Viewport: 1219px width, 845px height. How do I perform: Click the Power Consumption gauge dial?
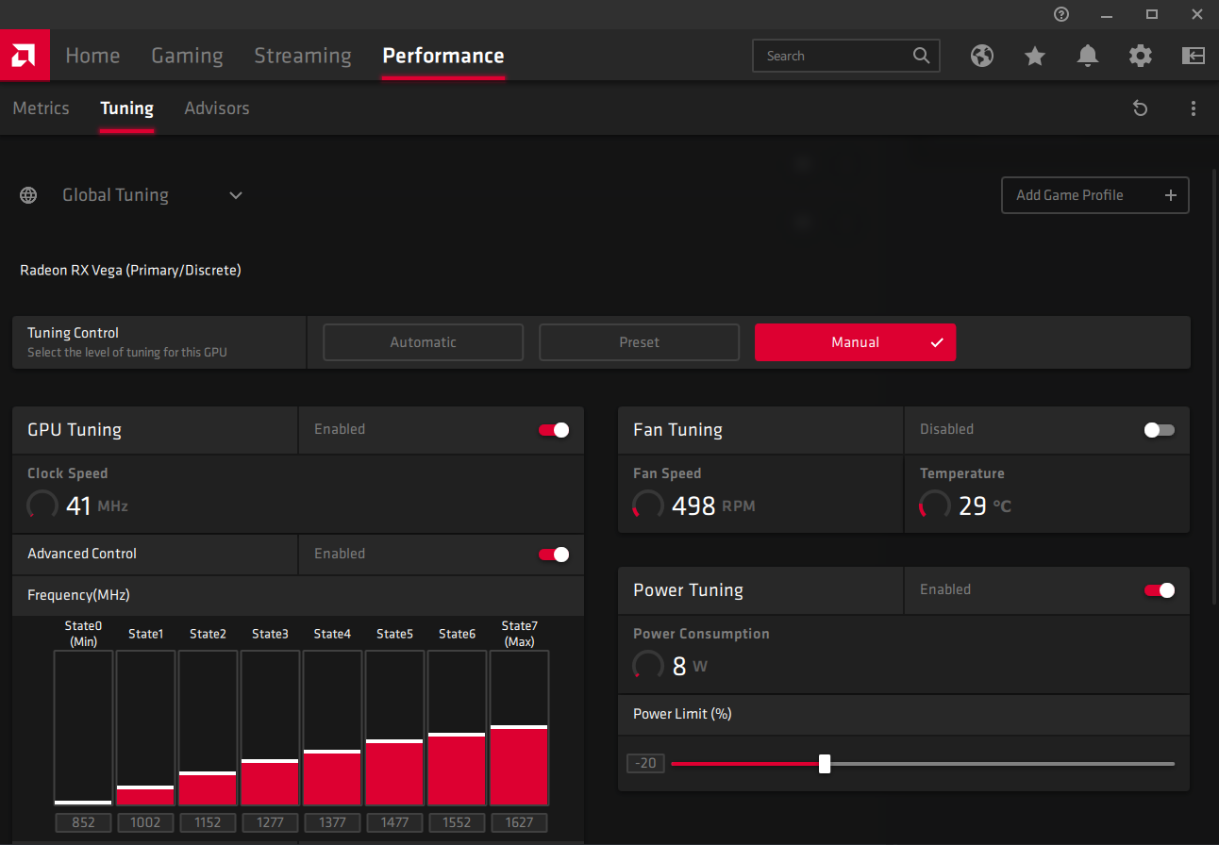pyautogui.click(x=648, y=666)
